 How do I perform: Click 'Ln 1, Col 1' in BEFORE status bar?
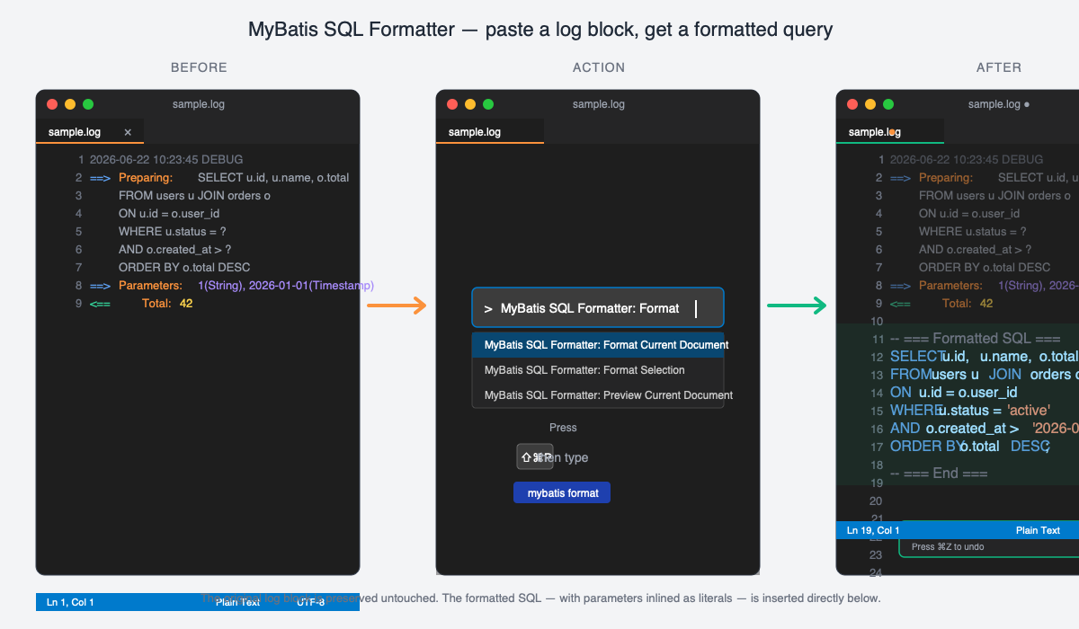[70, 602]
